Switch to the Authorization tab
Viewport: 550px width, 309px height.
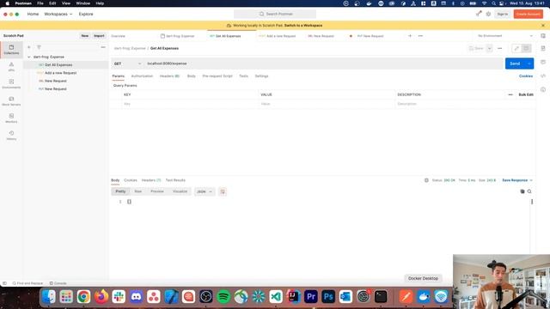(x=142, y=76)
